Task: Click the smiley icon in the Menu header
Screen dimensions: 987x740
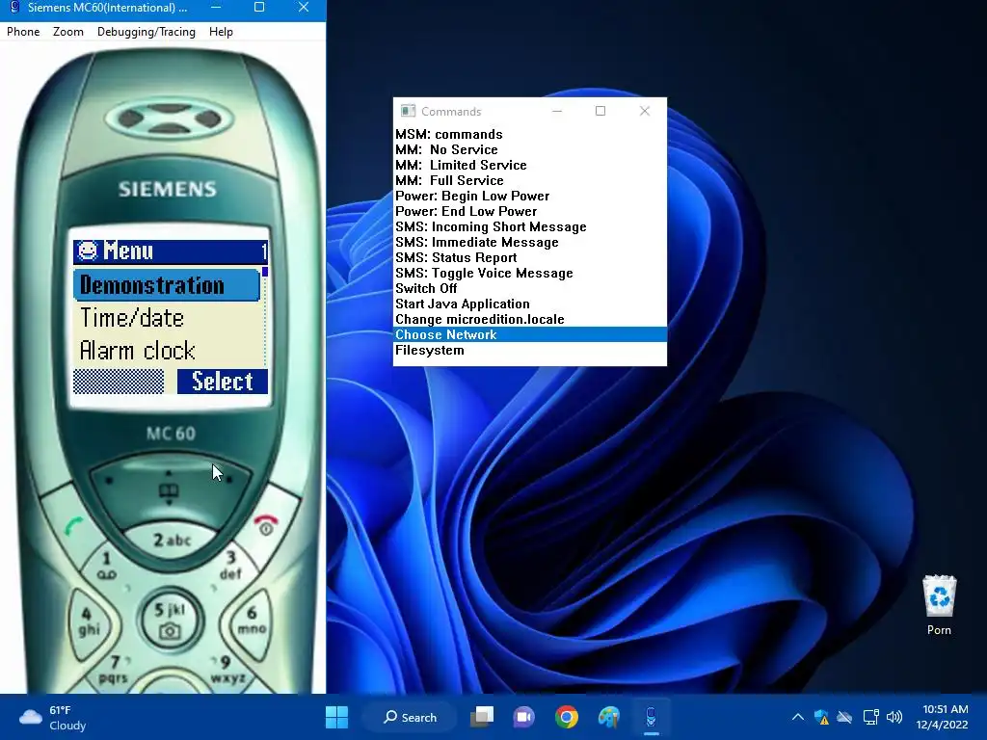Action: pyautogui.click(x=88, y=251)
